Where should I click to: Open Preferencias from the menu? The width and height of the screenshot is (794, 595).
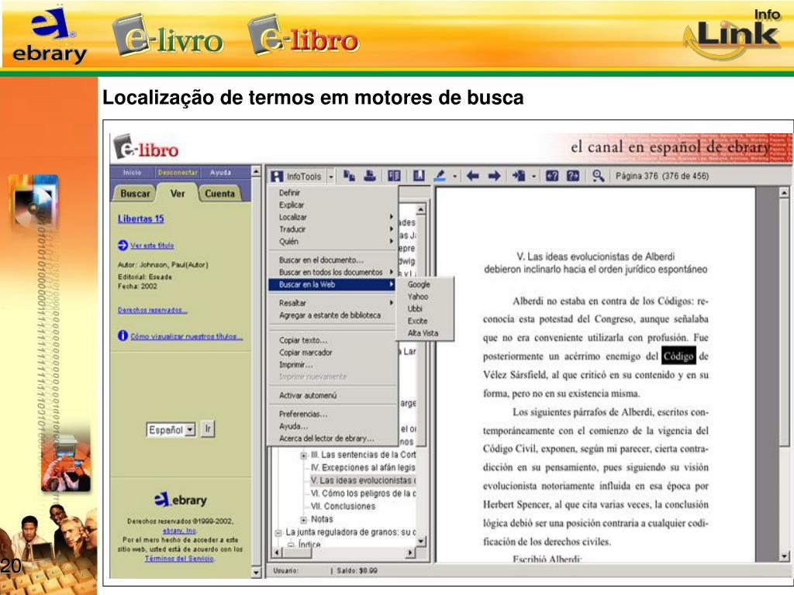tap(333, 414)
